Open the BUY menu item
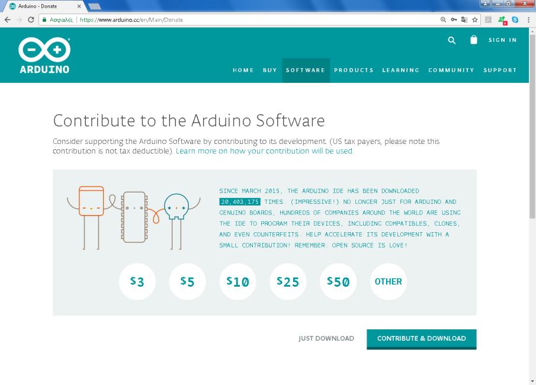This screenshot has height=385, width=536. (x=269, y=70)
